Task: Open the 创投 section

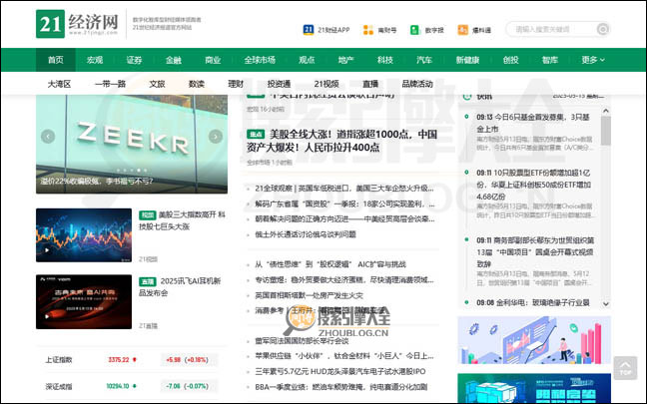Action: tap(510, 60)
